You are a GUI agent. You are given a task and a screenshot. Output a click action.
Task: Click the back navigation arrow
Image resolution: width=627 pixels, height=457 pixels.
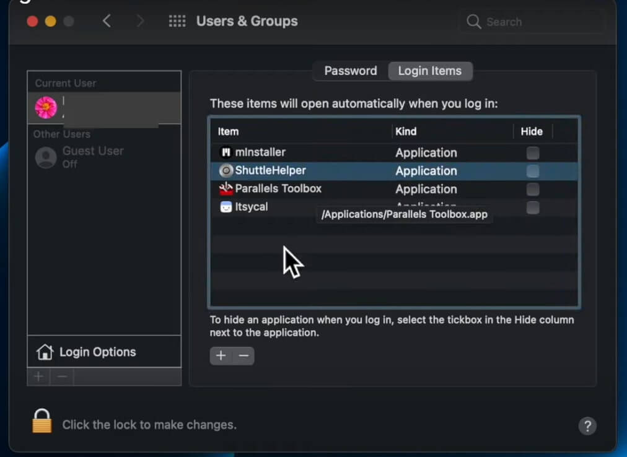[x=107, y=21]
